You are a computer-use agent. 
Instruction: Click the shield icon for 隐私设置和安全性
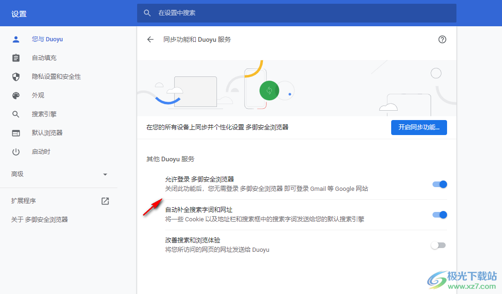pos(15,77)
